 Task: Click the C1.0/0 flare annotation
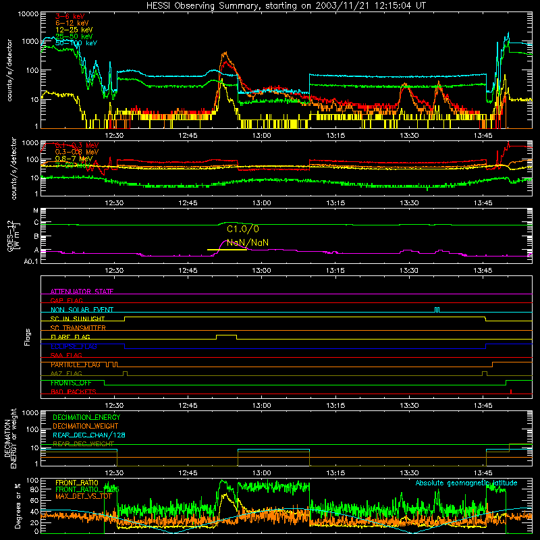[243, 229]
